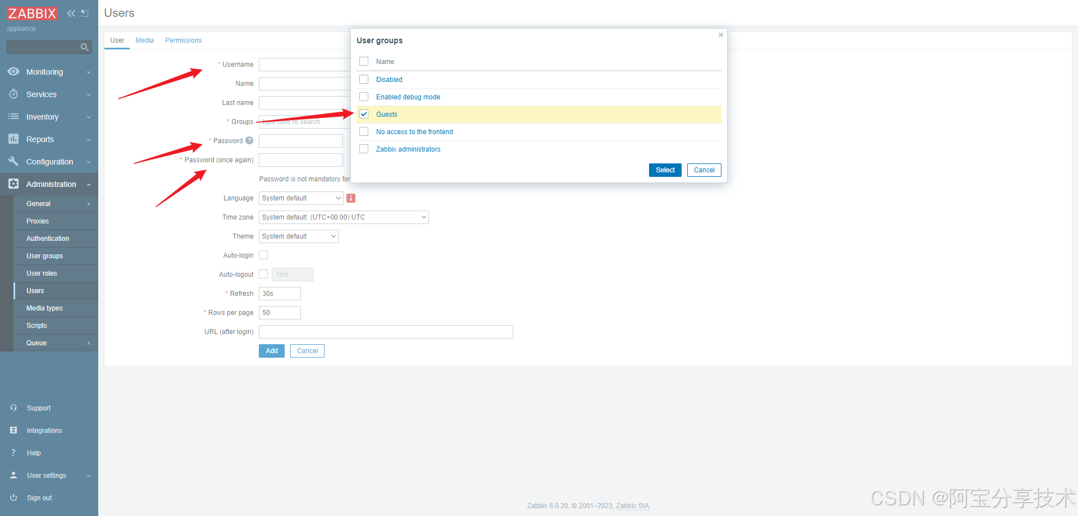This screenshot has width=1078, height=516.
Task: Click the Sign out power icon
Action: (x=13, y=497)
